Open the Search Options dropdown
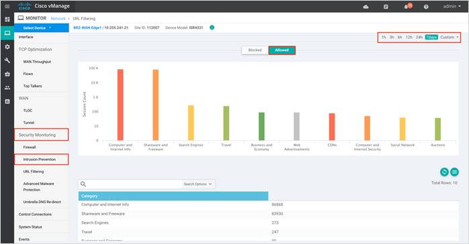The image size is (469, 244). pyautogui.click(x=198, y=184)
